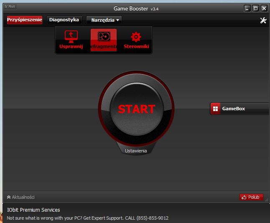
Task: Open GameBox panel
Action: click(240, 109)
